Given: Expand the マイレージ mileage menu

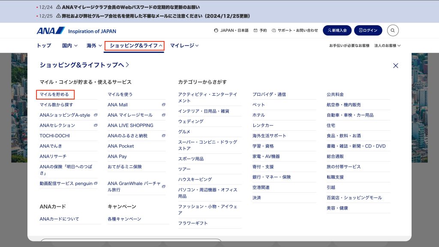Looking at the screenshot, I should 184,45.
